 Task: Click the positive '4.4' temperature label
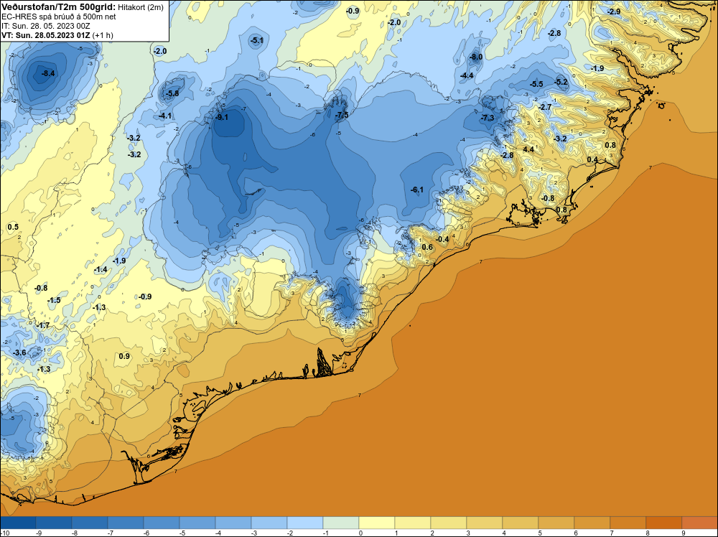(528, 149)
